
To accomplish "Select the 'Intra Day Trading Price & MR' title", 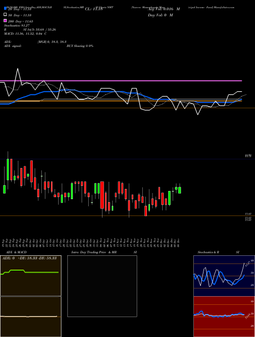I will (94, 252).
